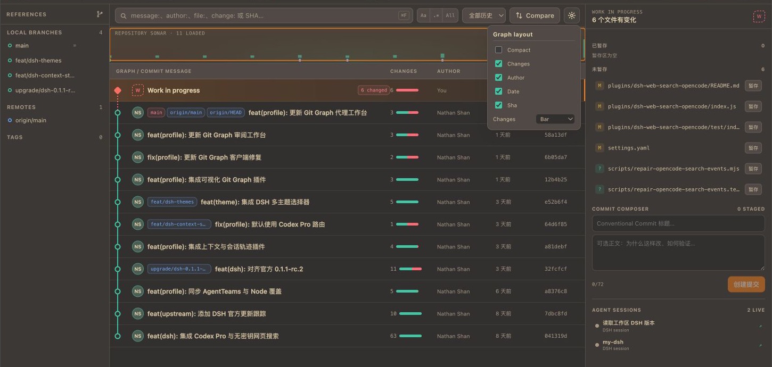Click the red diamond work-in-progress graph node
Image resolution: width=772 pixels, height=367 pixels.
point(118,90)
